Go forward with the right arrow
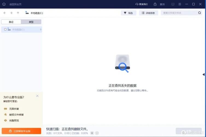This screenshot has height=137, width=206. click(x=11, y=13)
